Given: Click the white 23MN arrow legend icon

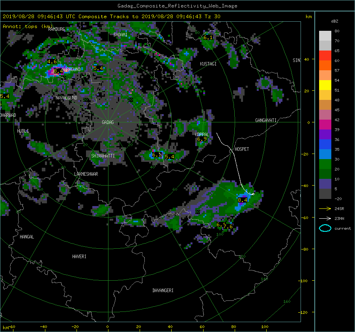Looking at the screenshot, I should (325, 218).
